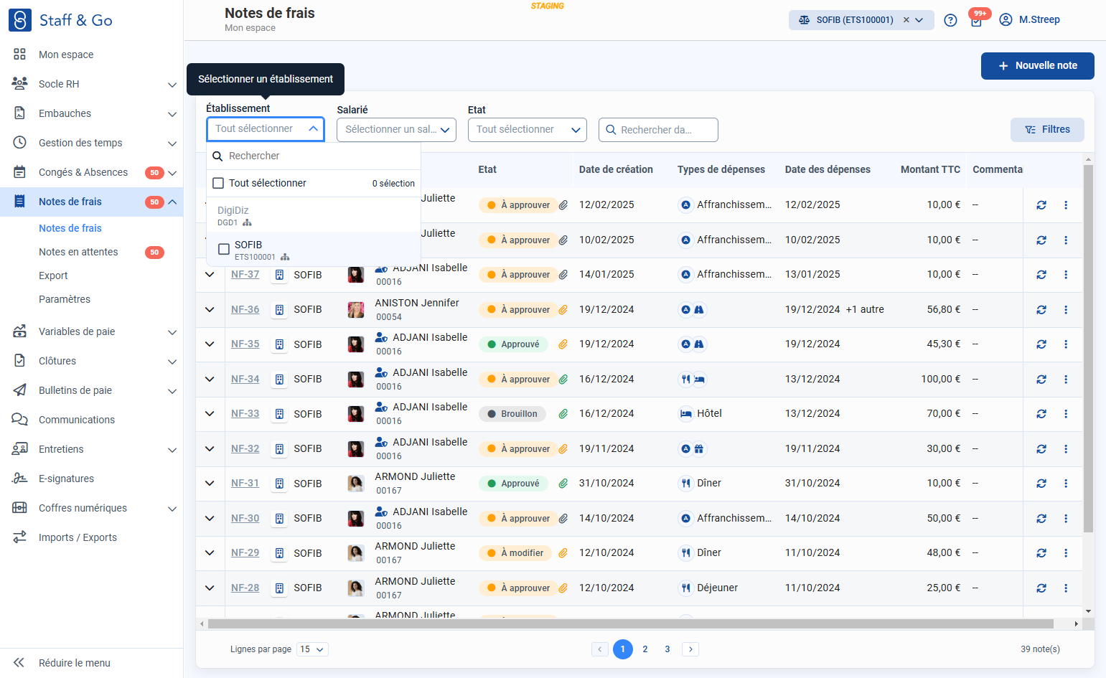Check the SOFIB establishment checkbox

tap(224, 250)
